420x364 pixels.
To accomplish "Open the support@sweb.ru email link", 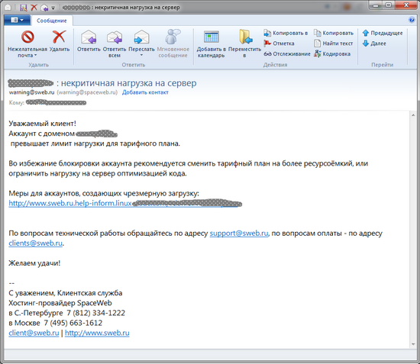I will coord(239,233).
